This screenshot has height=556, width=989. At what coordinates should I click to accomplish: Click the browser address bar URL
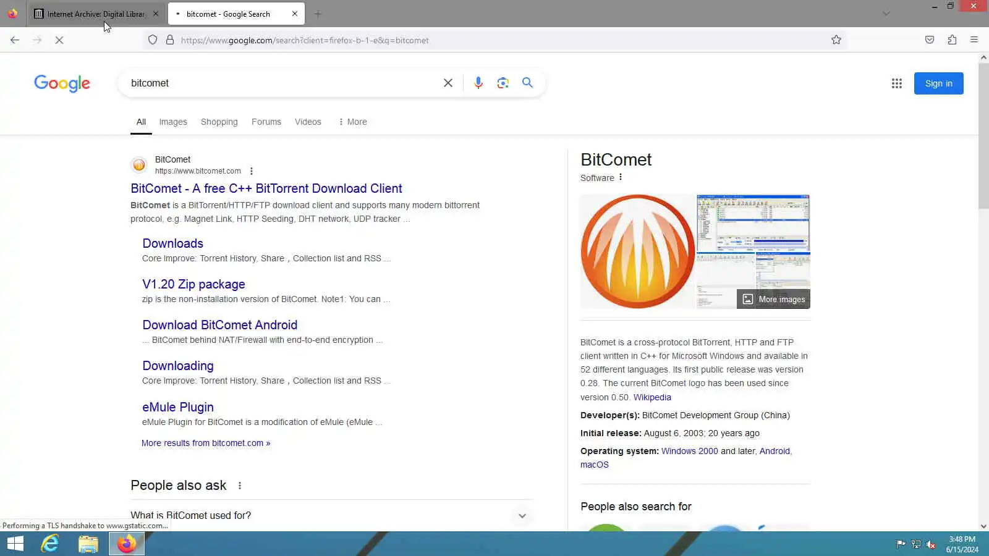coord(305,40)
